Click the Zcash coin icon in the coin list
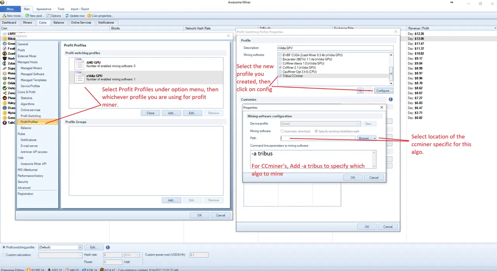497x271 pixels. [x=5, y=54]
